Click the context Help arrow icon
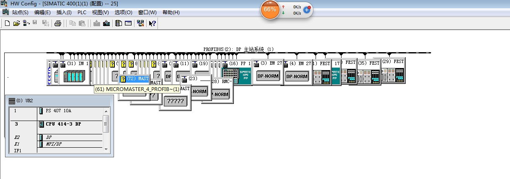Image resolution: width=510 pixels, height=179 pixels. (153, 23)
